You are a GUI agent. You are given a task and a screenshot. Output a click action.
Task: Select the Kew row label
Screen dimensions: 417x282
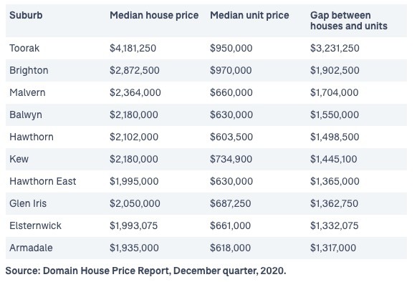(x=19, y=159)
